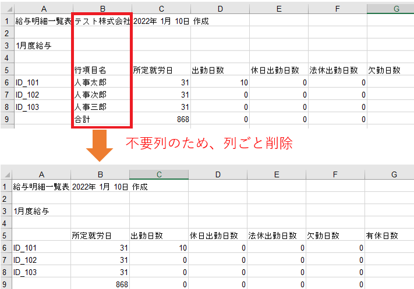Viewport: 414px width, 289px height.
Task: Select column A header in the sheet with 有休日数
Action: point(41,174)
